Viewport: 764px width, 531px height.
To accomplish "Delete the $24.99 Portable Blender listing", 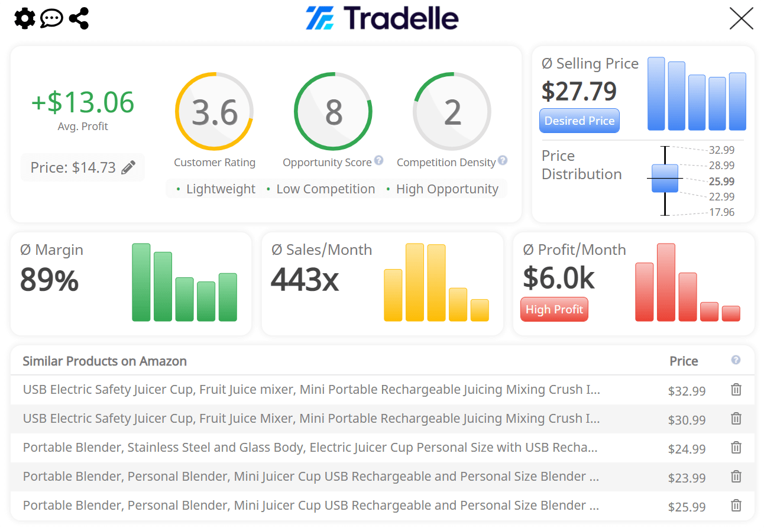I will [736, 448].
